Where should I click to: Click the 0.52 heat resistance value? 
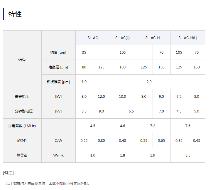(84, 141)
